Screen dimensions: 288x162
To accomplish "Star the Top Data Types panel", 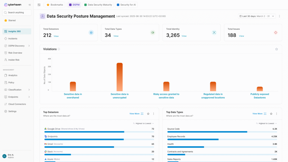I will [x=271, y=114].
